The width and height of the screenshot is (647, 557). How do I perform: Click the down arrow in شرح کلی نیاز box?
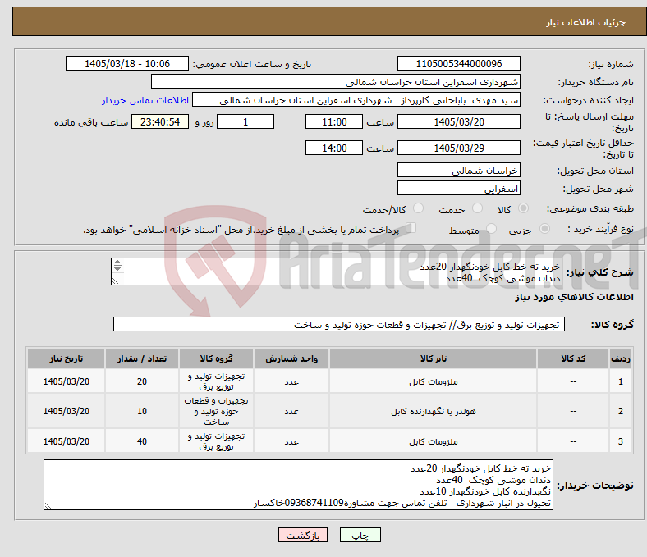point(117,268)
